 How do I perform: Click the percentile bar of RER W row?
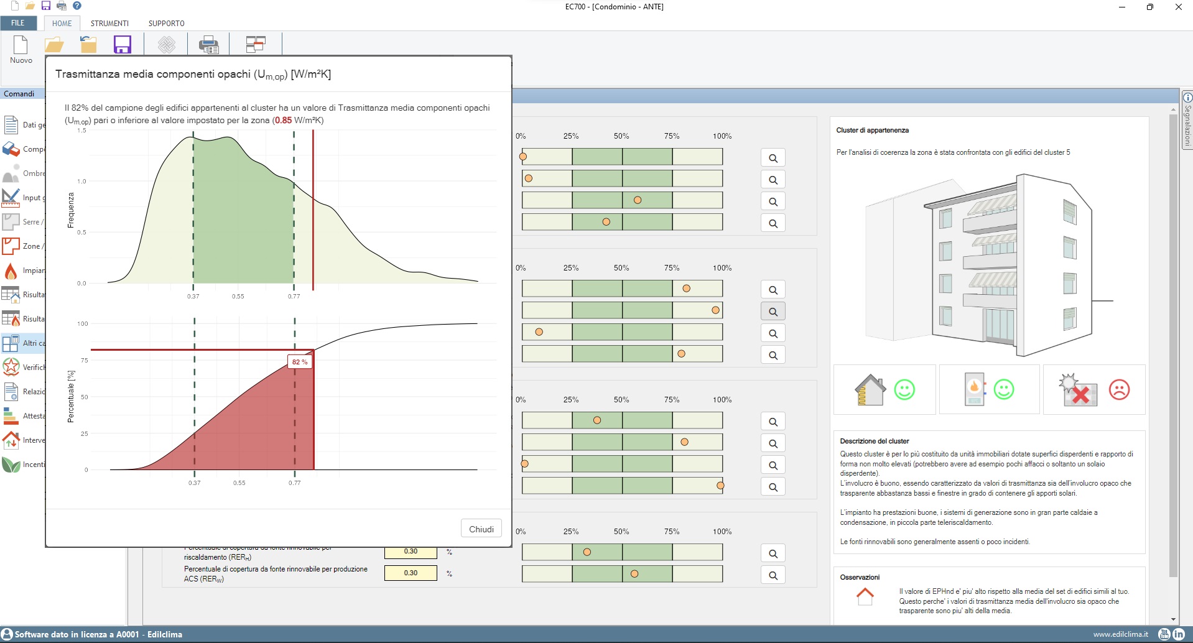coord(622,574)
